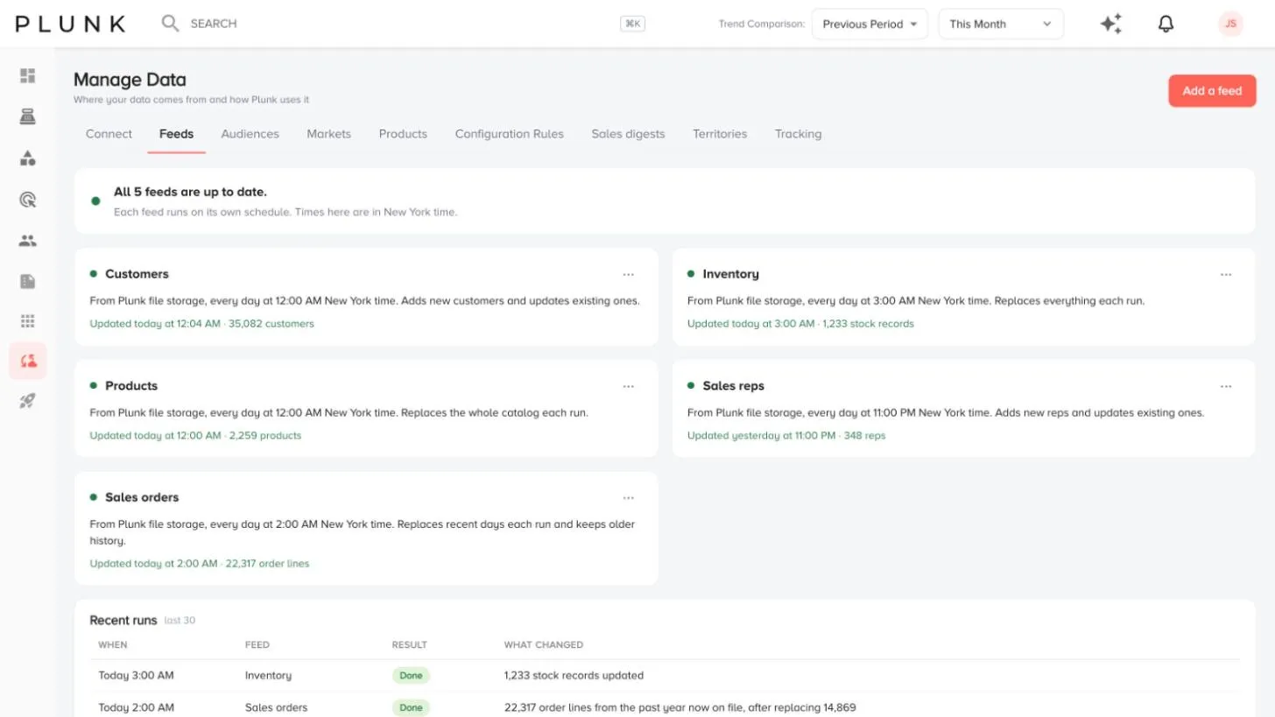The height and width of the screenshot is (717, 1275).
Task: Click the document sidebar icon
Action: pyautogui.click(x=28, y=281)
